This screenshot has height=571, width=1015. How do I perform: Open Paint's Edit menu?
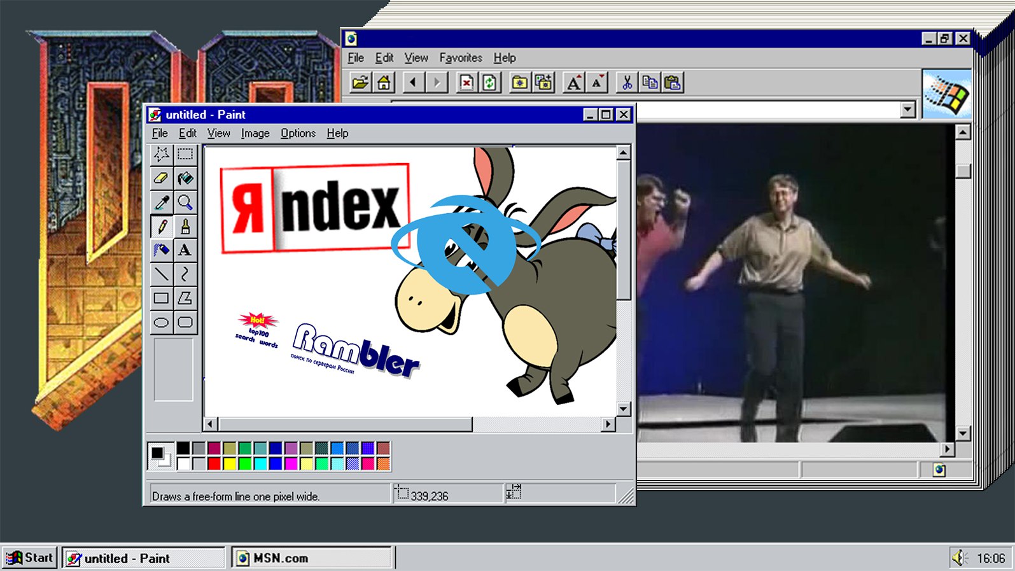click(x=187, y=133)
